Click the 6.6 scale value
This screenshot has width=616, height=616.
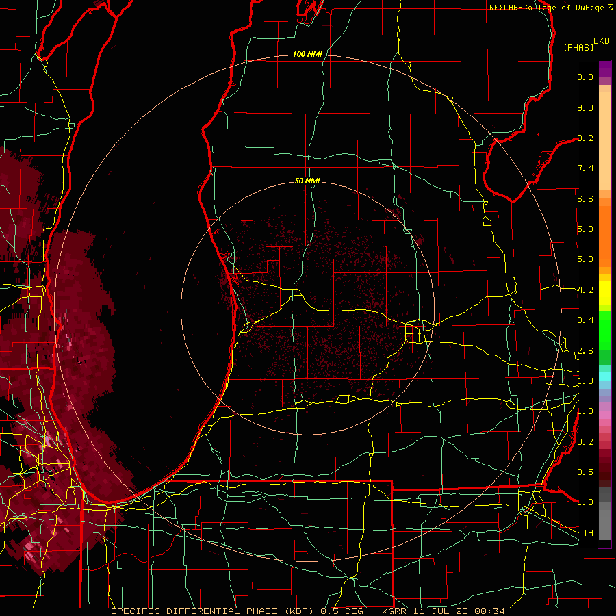pos(585,198)
